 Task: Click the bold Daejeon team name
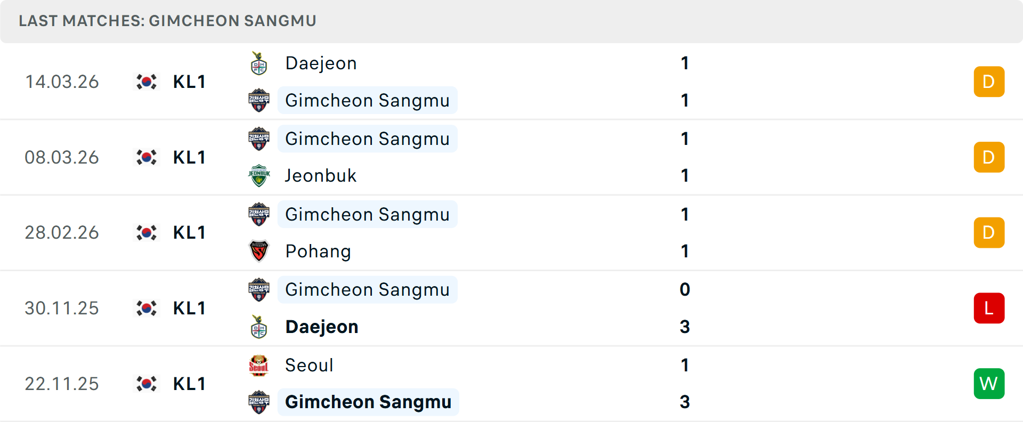tap(321, 327)
